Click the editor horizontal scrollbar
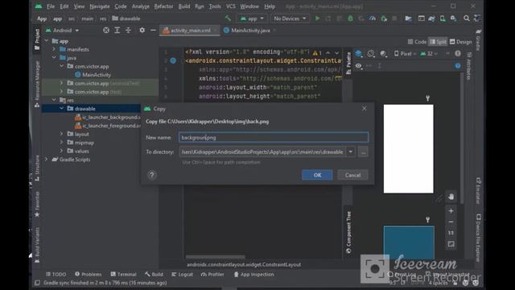The image size is (515, 290). pyautogui.click(x=216, y=257)
